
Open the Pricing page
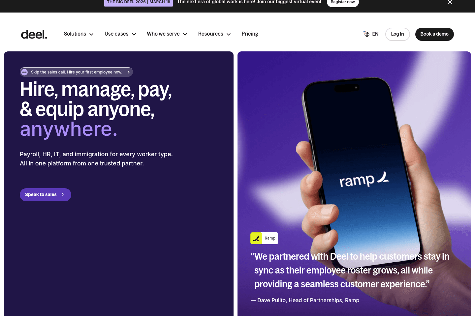[250, 34]
